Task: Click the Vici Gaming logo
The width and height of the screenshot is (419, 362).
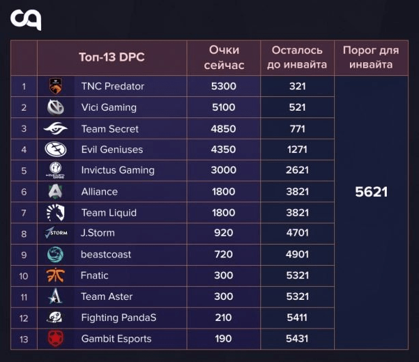Action: point(55,107)
